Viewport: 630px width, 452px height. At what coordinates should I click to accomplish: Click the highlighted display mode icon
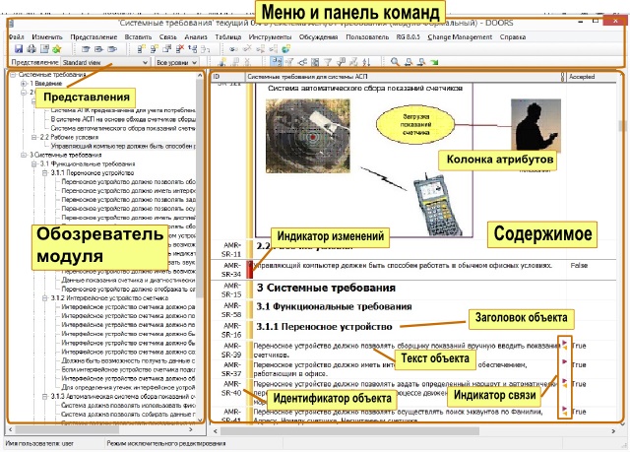click(276, 62)
